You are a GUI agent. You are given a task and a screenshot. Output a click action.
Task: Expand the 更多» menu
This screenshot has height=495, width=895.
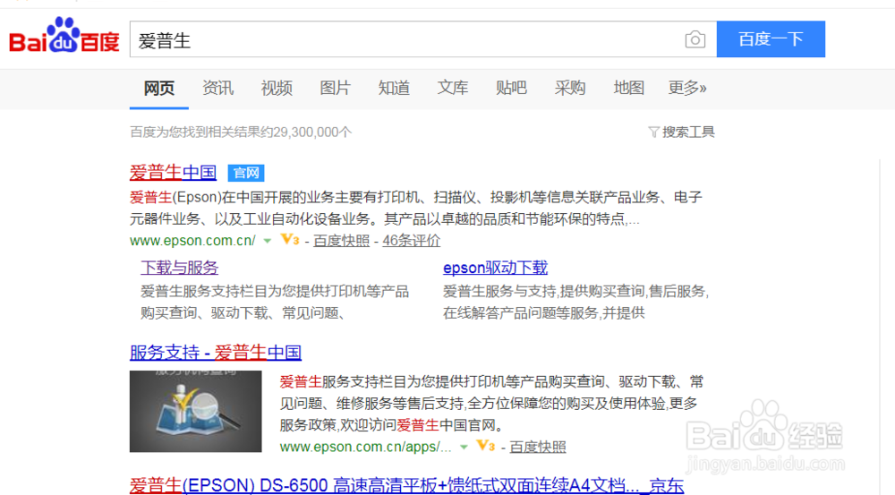[687, 88]
